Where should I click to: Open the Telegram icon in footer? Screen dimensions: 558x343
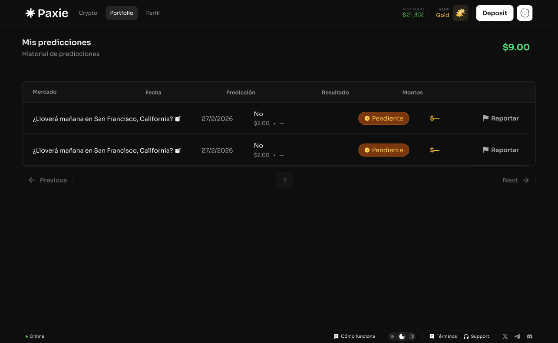pyautogui.click(x=517, y=336)
